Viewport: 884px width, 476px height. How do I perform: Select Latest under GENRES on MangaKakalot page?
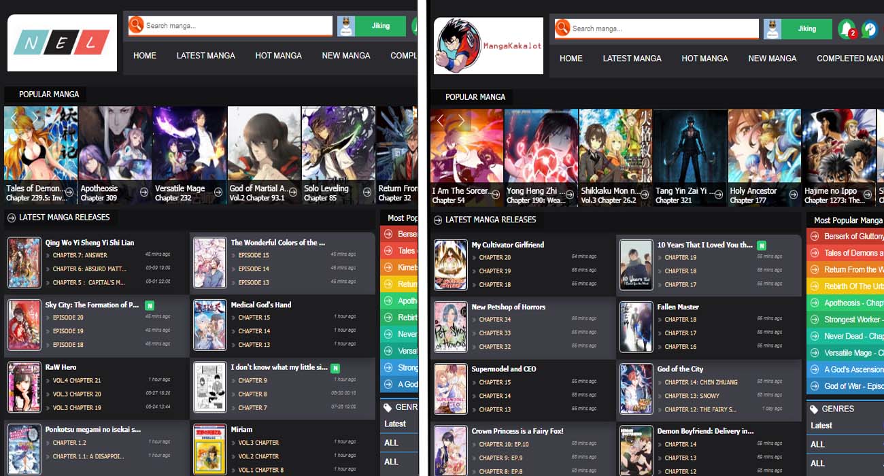(x=821, y=426)
